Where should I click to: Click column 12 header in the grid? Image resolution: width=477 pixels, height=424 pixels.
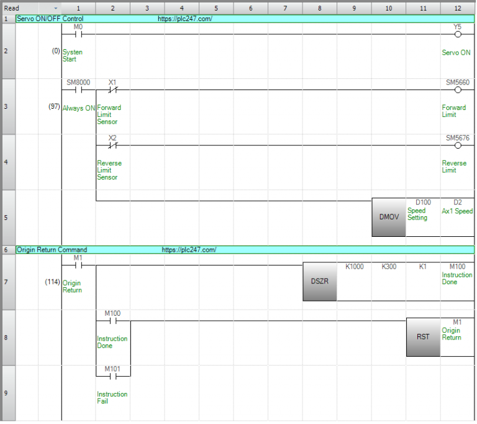pyautogui.click(x=458, y=8)
